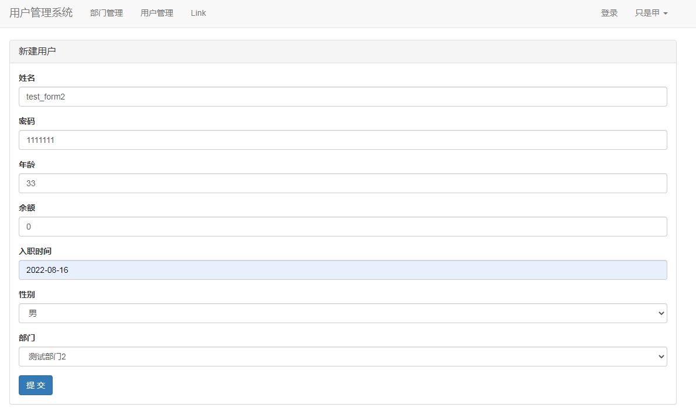Click the 入职时间 field label
696x418 pixels.
tap(35, 251)
